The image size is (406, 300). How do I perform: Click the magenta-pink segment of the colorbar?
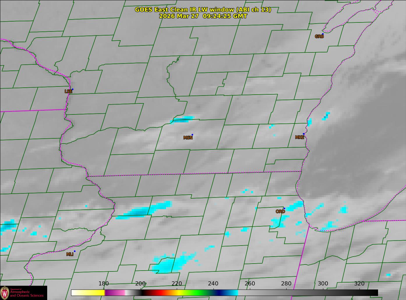click(115, 293)
